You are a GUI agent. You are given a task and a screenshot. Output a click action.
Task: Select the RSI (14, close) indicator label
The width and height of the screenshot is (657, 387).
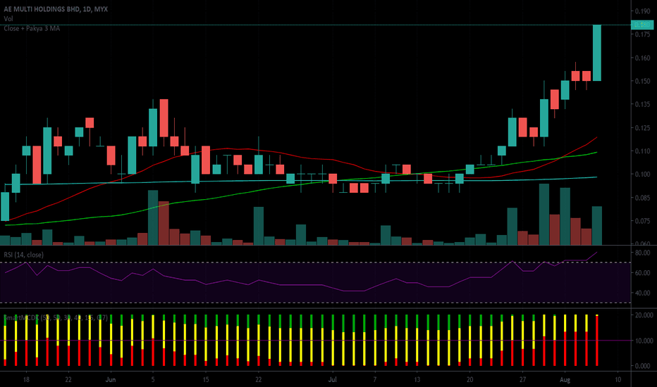tap(23, 255)
